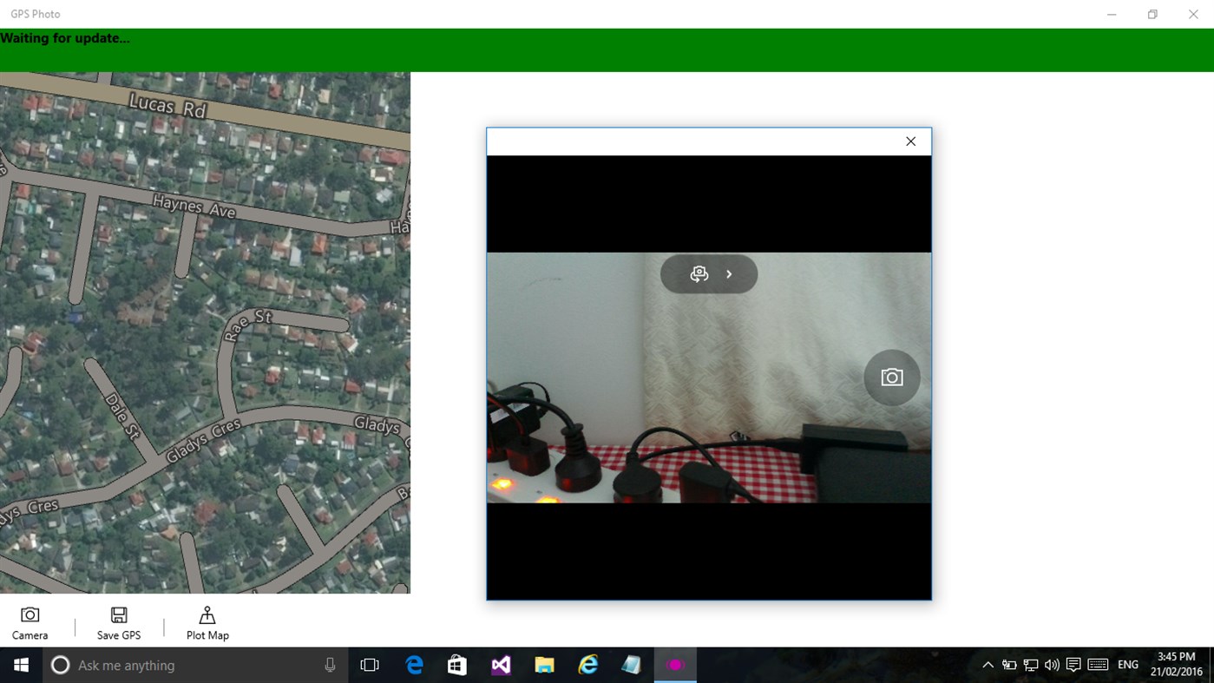Viewport: 1214px width, 683px height.
Task: Open the Camera tool in GPS Photo
Action: [x=30, y=622]
